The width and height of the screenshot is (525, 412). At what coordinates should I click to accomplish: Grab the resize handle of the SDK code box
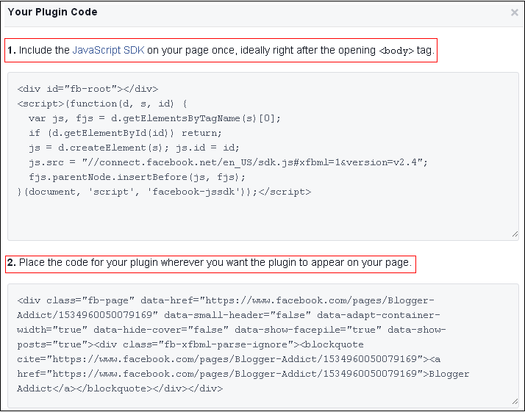pyautogui.click(x=515, y=235)
